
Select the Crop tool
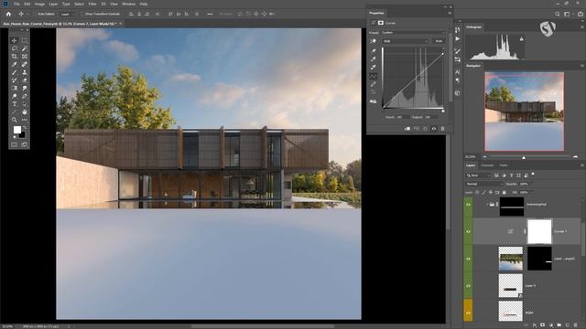[x=15, y=57]
